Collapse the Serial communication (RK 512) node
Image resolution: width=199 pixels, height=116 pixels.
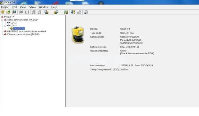point(2,20)
